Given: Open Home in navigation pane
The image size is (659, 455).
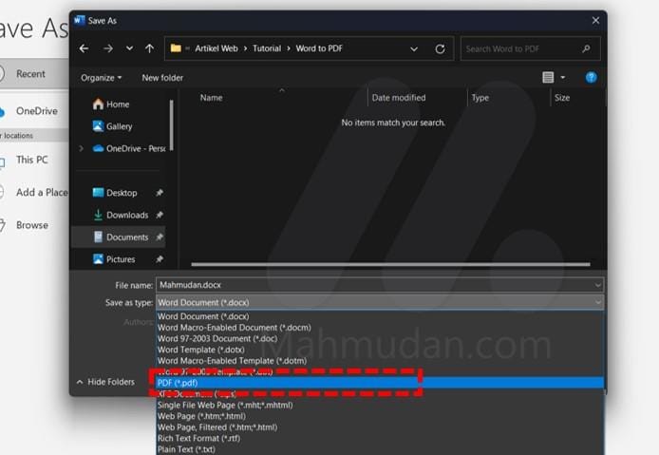Looking at the screenshot, I should coord(118,104).
